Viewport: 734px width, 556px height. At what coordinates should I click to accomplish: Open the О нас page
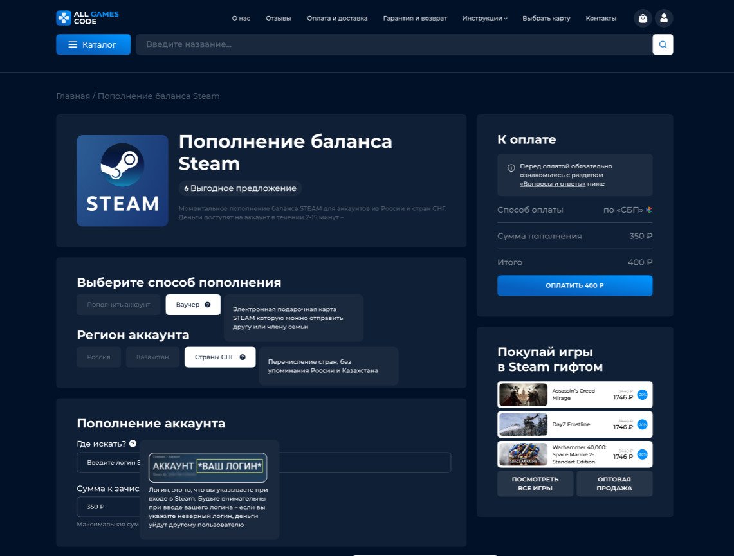[x=241, y=18]
